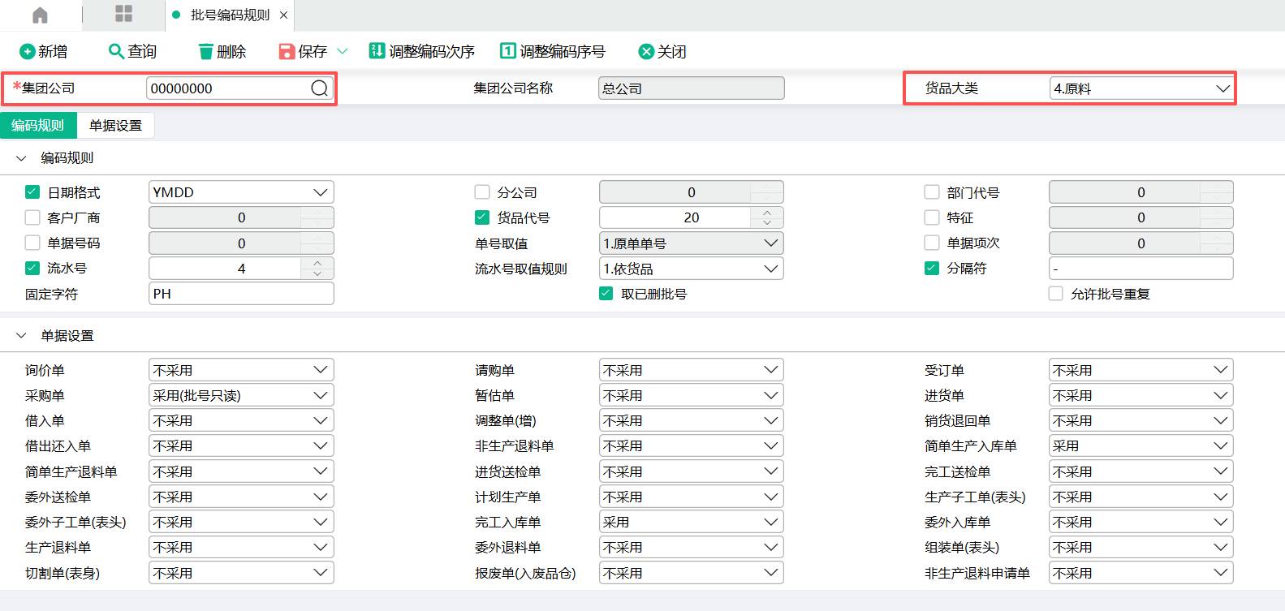Click 调整编码次序 reorder icon
This screenshot has width=1285, height=611.
[377, 51]
